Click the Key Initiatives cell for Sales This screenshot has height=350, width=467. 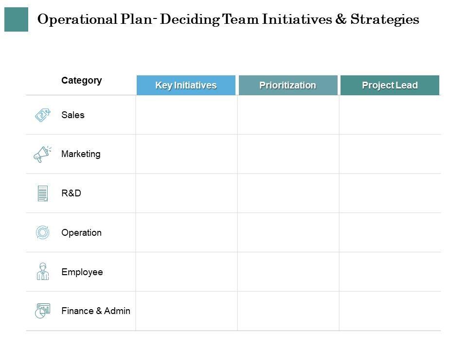(186, 115)
